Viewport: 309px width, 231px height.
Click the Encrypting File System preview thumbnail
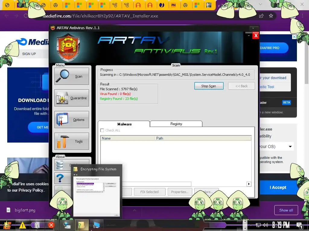pyautogui.click(x=97, y=196)
